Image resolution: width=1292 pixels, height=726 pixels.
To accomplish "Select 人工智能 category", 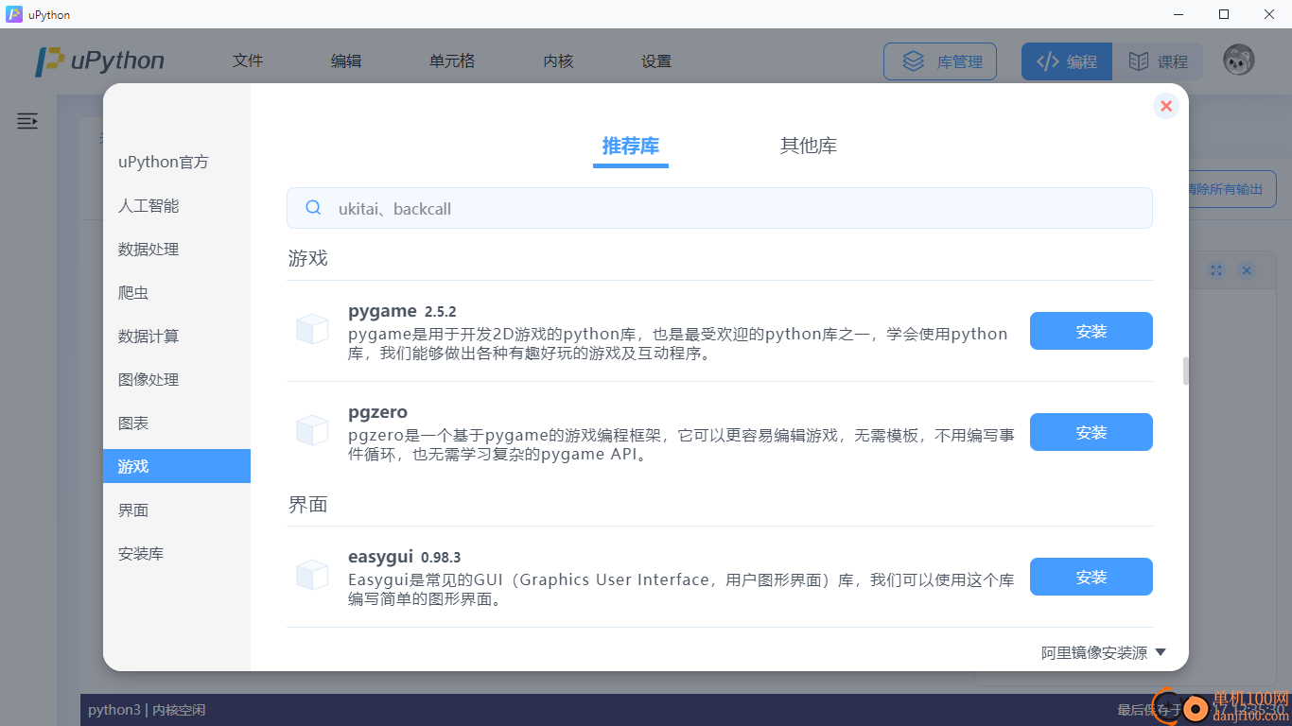I will 177,205.
